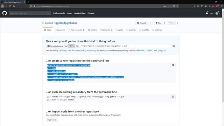The image size is (224, 126).
Task: Open Marketplace in top navigation
Action: (80, 13)
